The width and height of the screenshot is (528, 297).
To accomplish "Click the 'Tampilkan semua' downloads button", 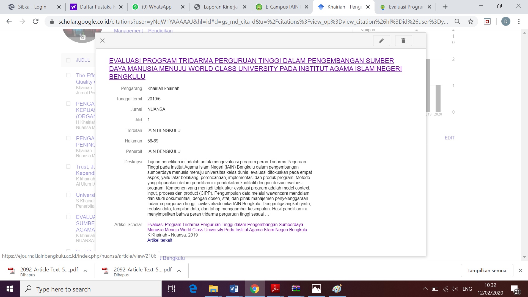I will tap(486, 271).
